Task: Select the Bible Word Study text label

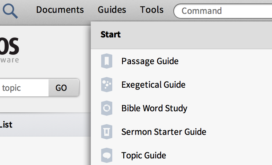Action: (x=154, y=108)
